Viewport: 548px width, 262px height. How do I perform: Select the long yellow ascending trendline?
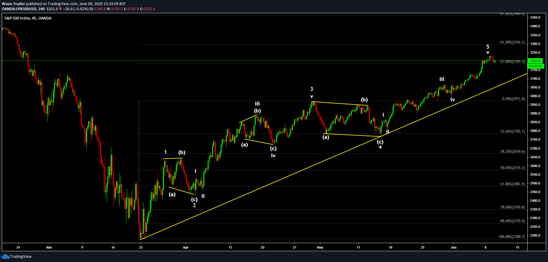pyautogui.click(x=334, y=156)
